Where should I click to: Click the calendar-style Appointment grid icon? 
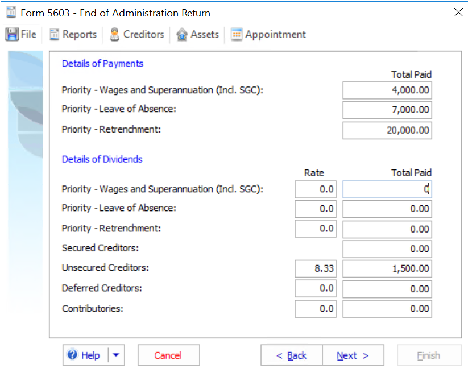pos(236,34)
